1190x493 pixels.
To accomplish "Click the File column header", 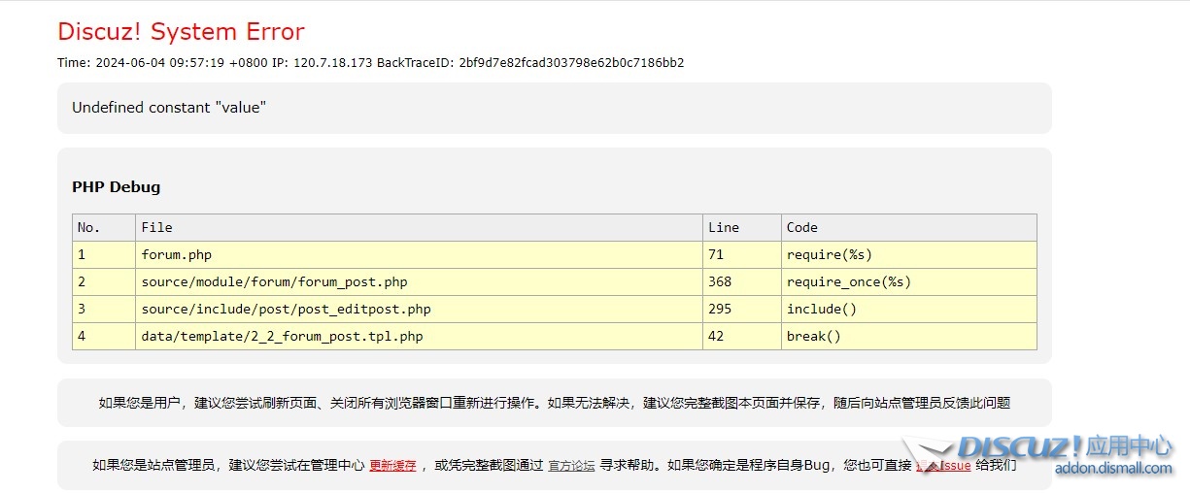I will click(x=156, y=228).
